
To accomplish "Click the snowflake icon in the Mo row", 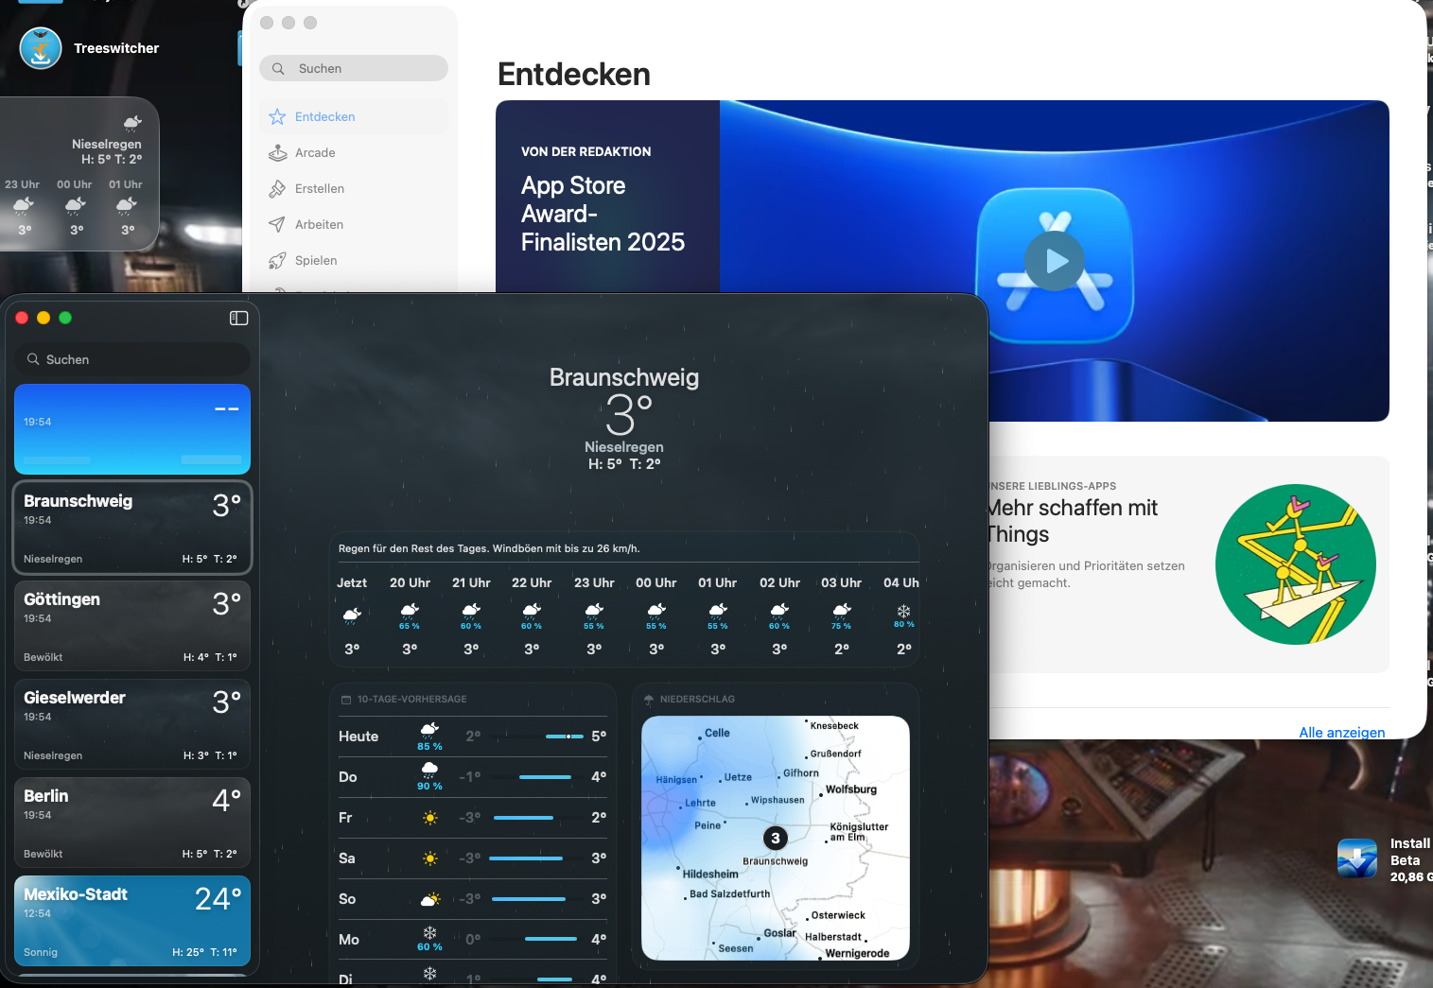I will coord(429,932).
